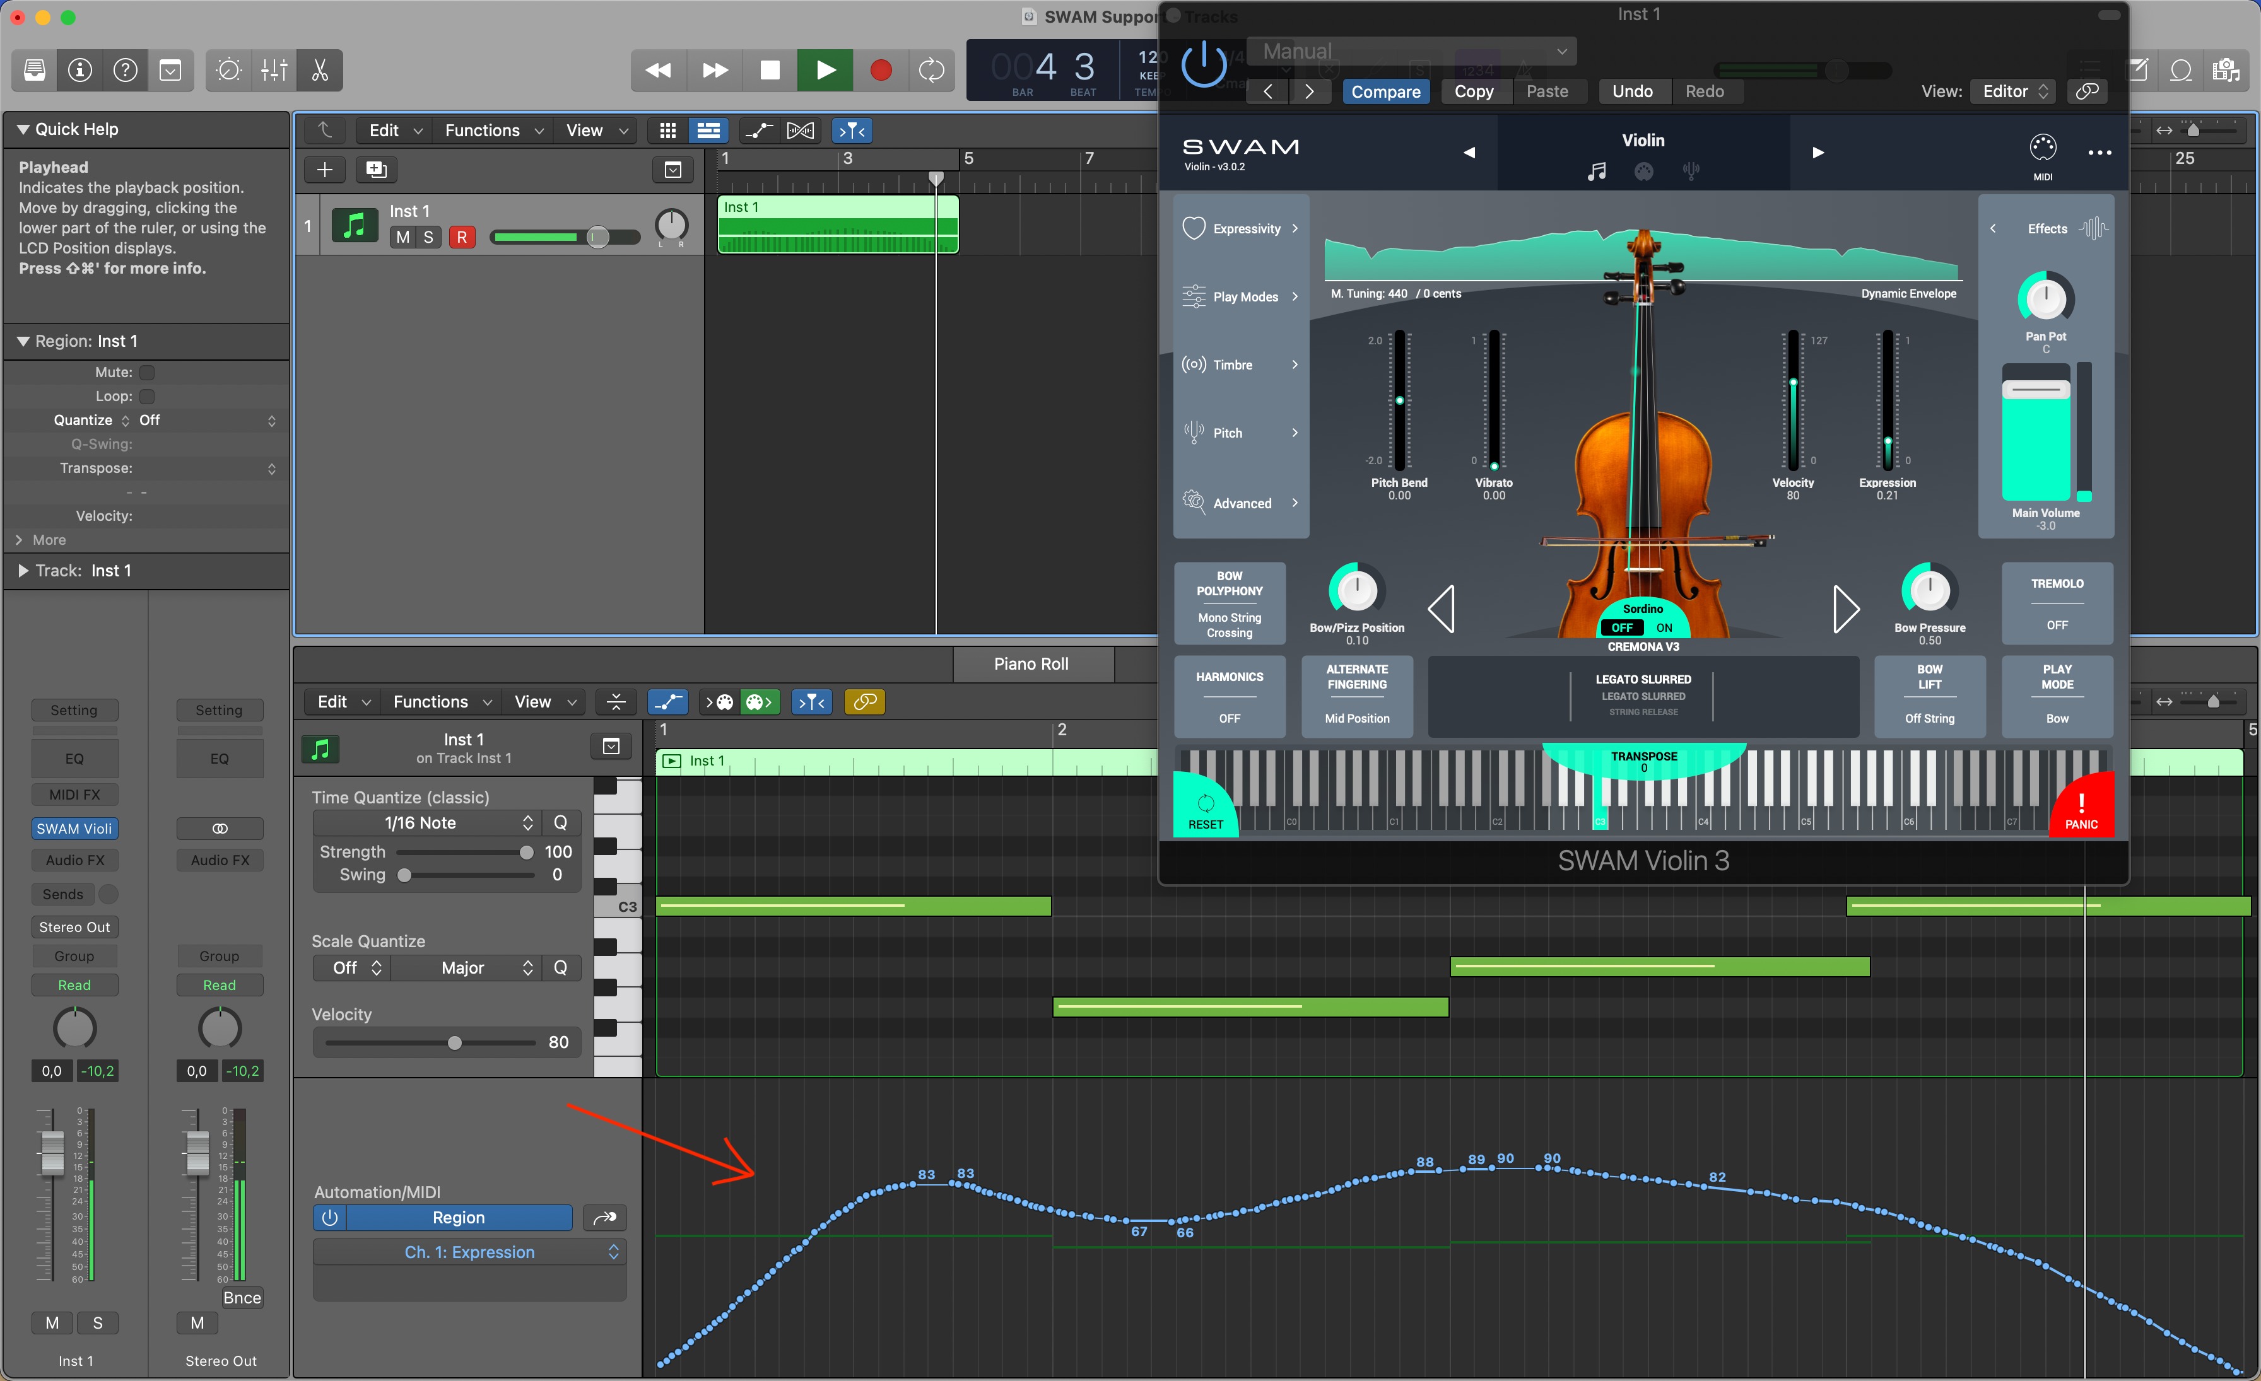The width and height of the screenshot is (2261, 1381).
Task: Enable the region Loop checkbox
Action: pos(147,396)
